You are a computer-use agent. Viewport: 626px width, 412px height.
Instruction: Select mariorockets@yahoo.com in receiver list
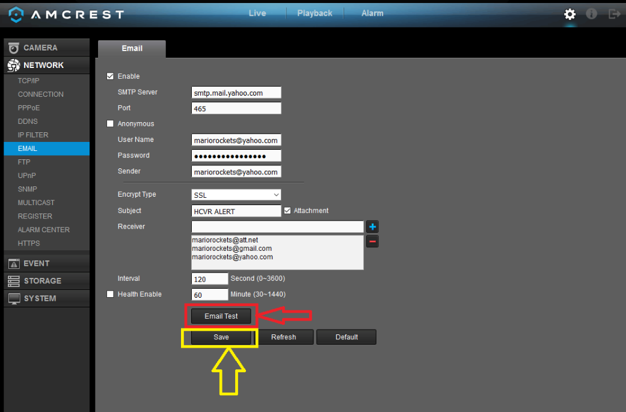232,257
